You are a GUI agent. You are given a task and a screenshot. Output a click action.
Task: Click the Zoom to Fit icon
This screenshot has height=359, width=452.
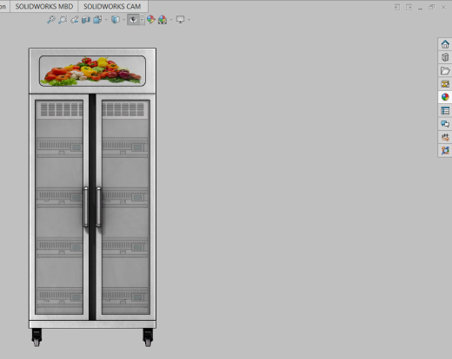tap(51, 20)
